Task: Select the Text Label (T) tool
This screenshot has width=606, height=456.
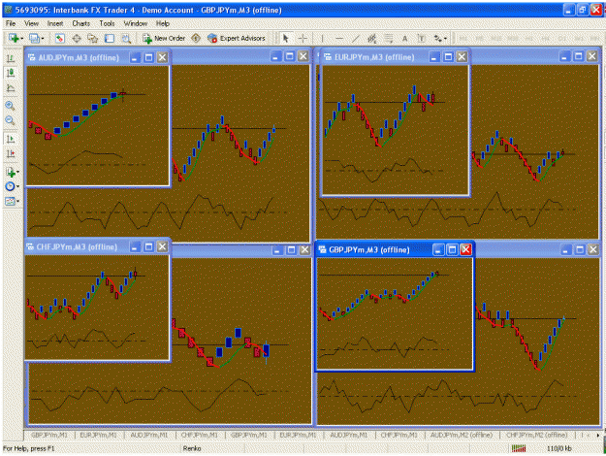Action: [421, 38]
